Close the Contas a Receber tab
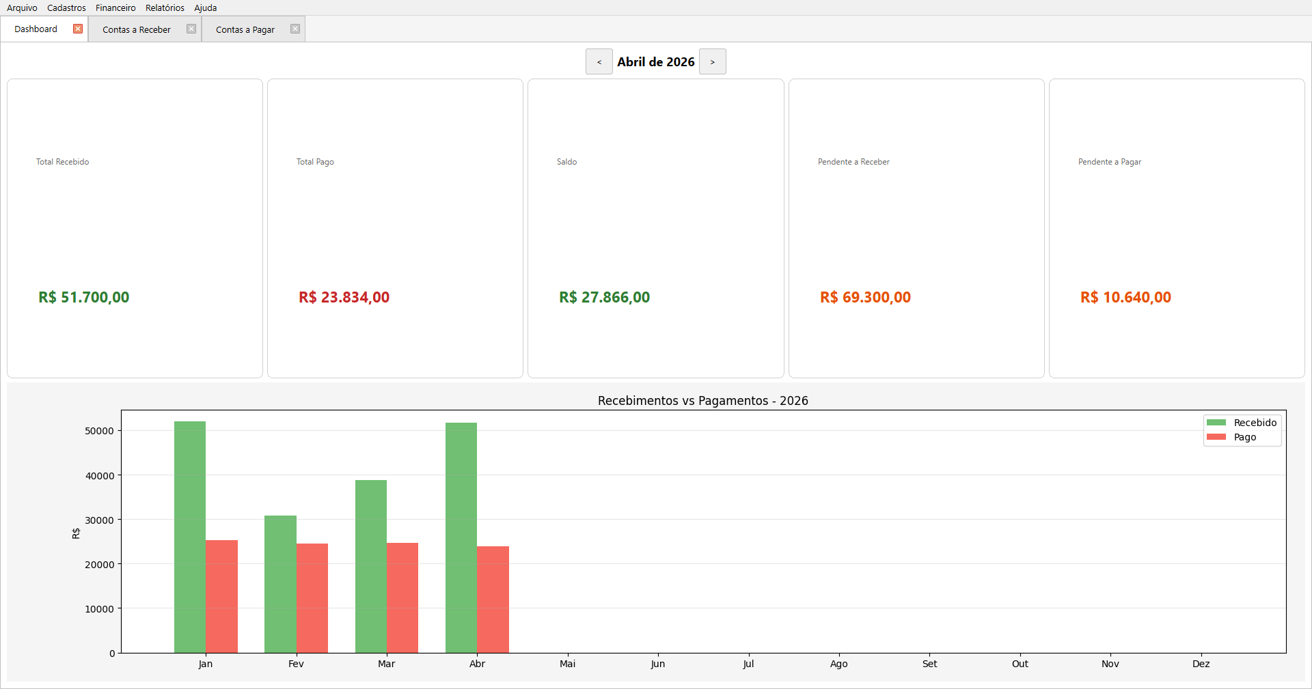The height and width of the screenshot is (689, 1312). 191,29
